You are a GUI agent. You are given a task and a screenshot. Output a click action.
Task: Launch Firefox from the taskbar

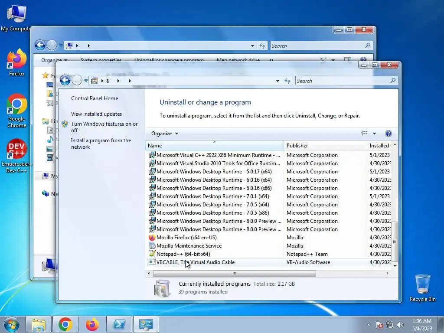pyautogui.click(x=92, y=324)
